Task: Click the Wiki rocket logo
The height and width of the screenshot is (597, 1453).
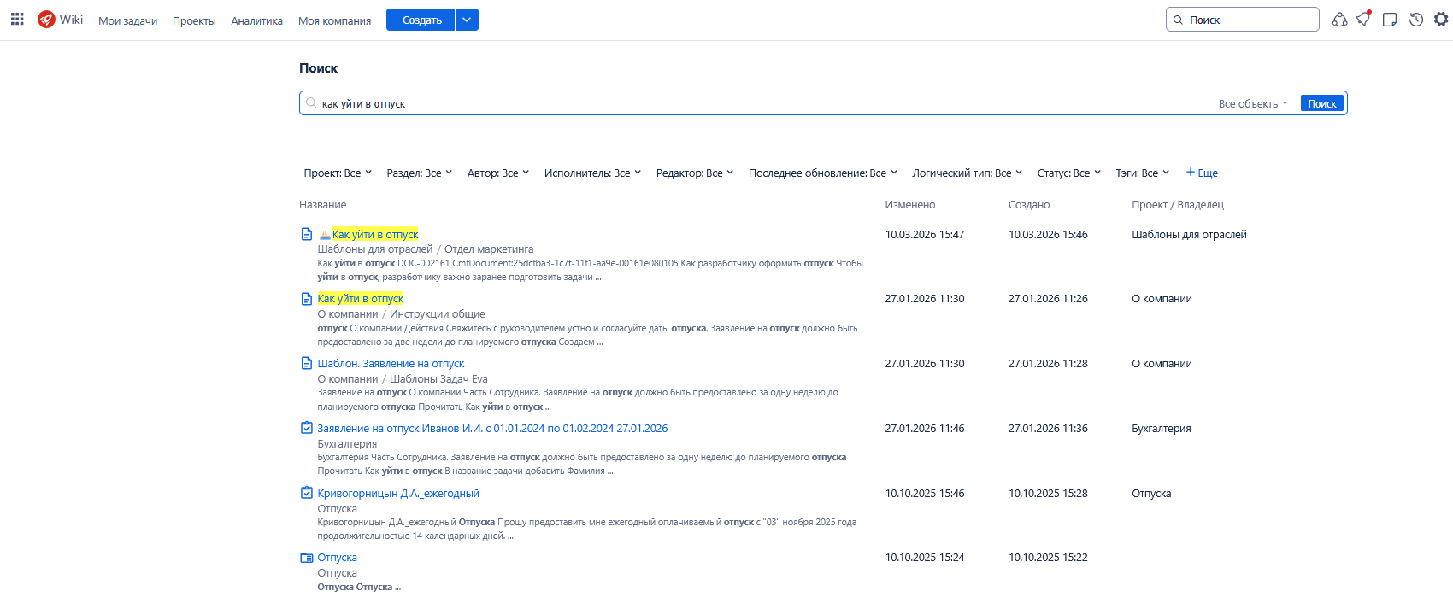Action: click(x=46, y=20)
